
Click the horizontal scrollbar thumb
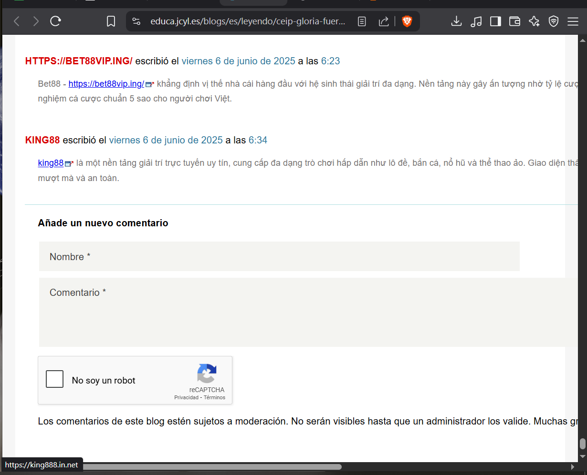[212, 467]
